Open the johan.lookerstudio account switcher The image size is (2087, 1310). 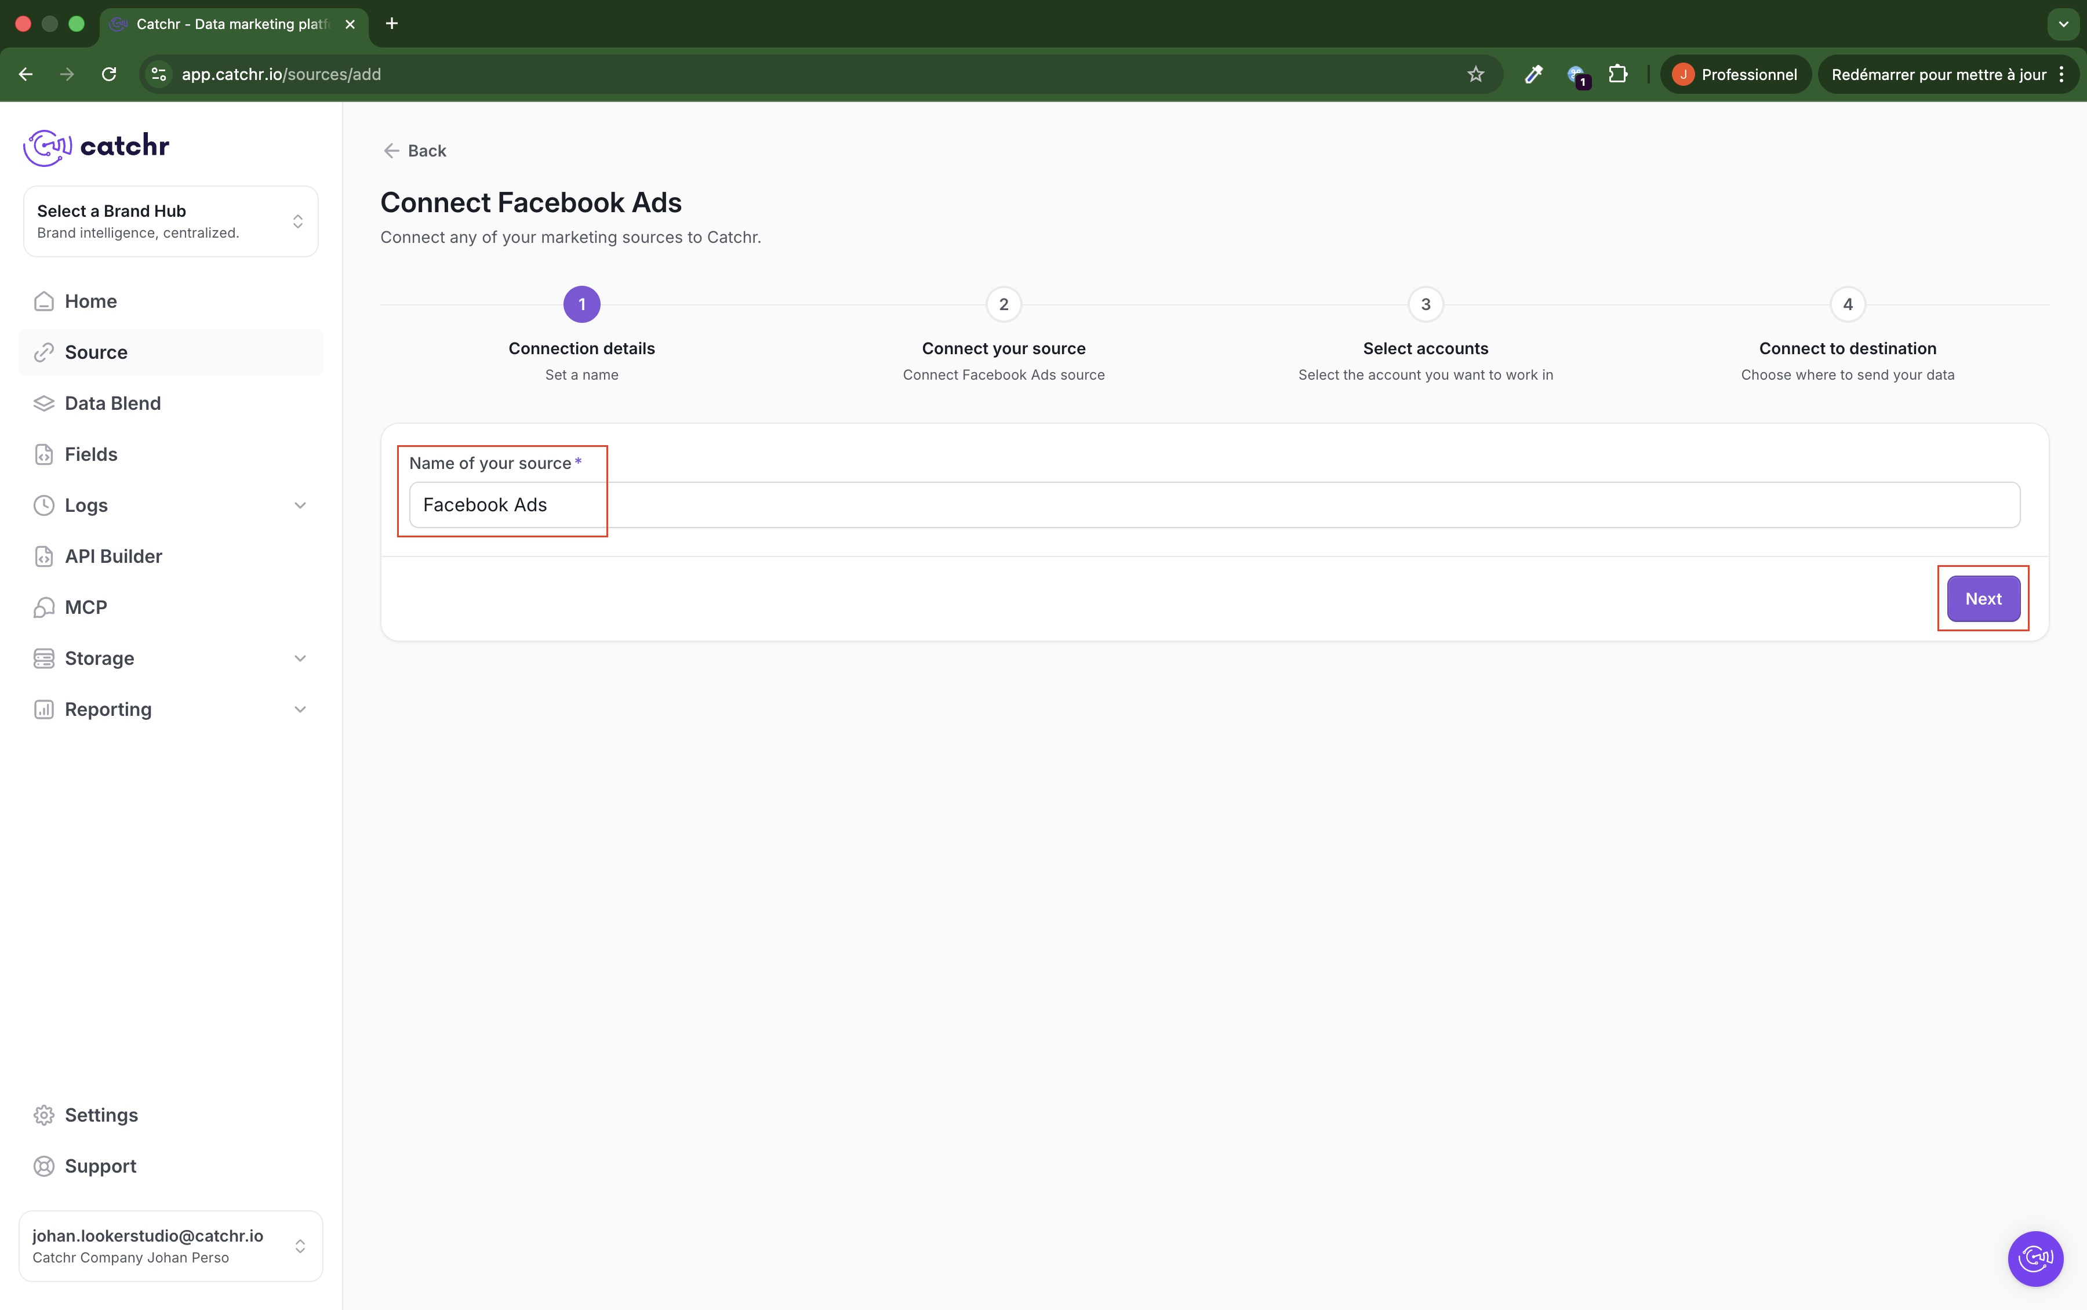coord(170,1246)
